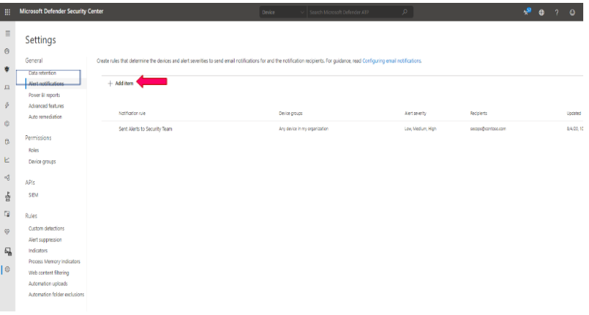This screenshot has width=589, height=315.
Task: Open the configuration management icon above gear
Action: (7, 251)
